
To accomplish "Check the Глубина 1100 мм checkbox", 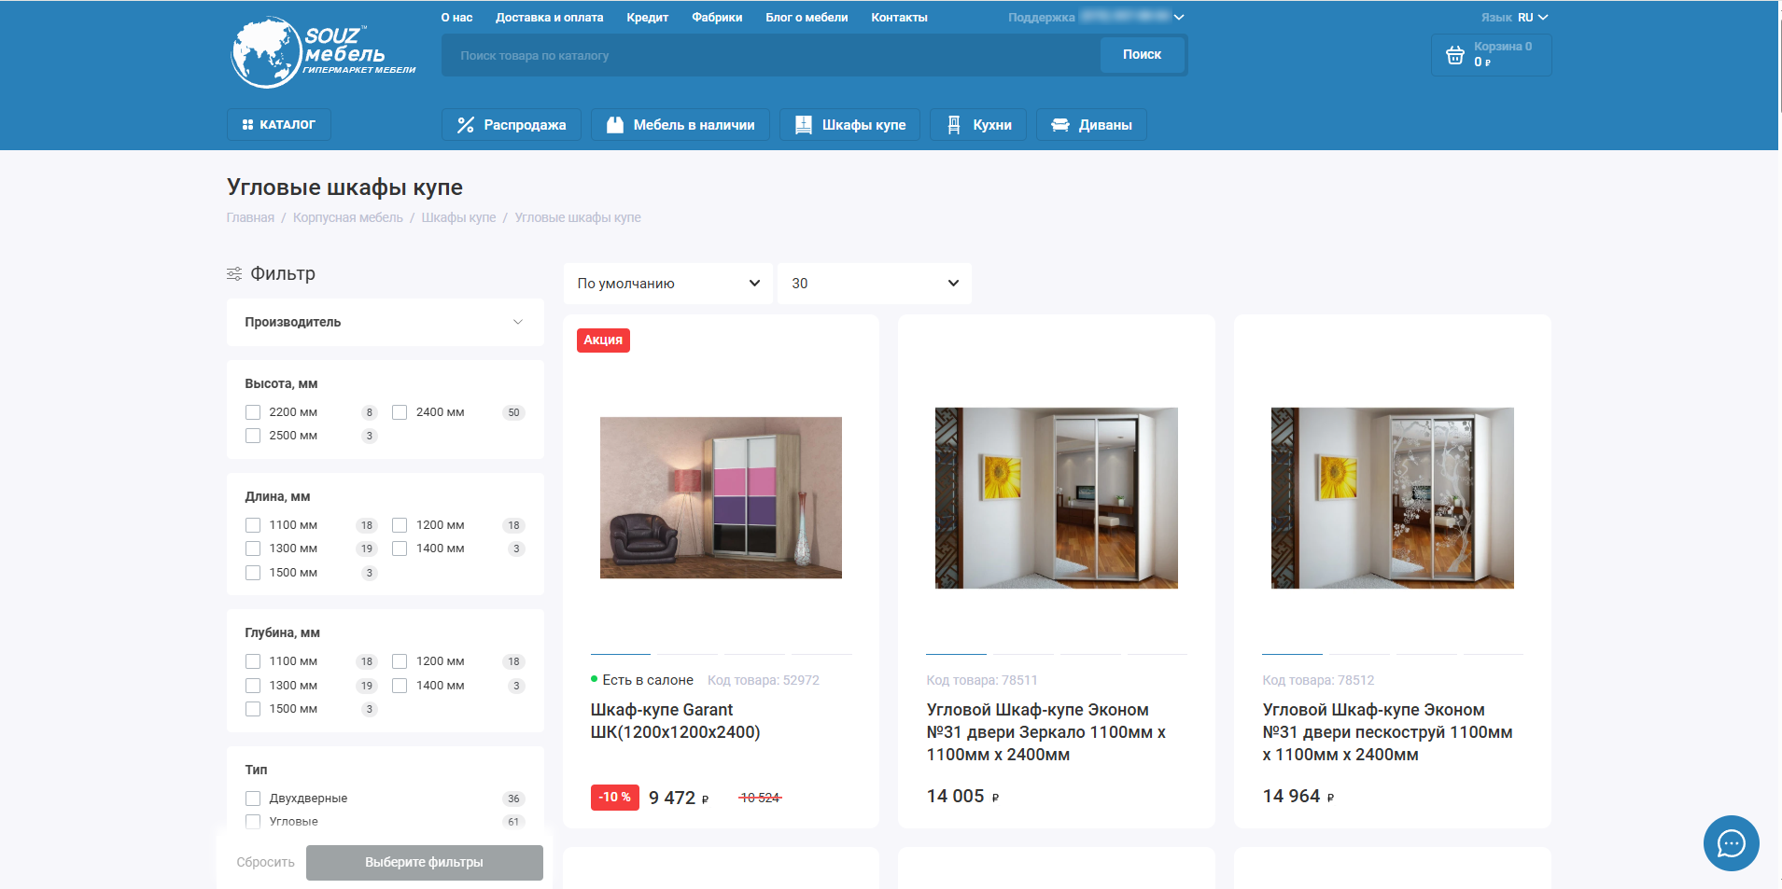I will point(253,661).
